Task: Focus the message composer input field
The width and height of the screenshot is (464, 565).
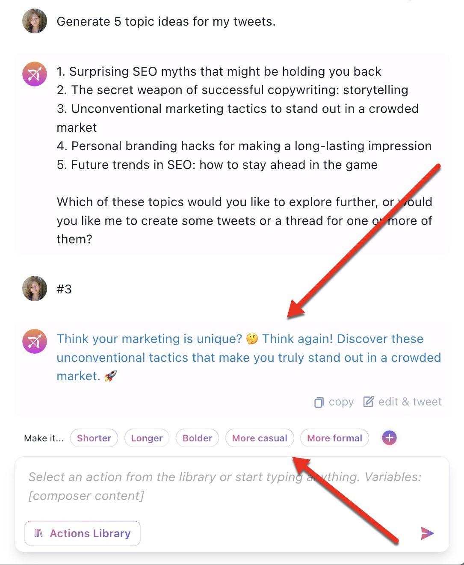Action: (232, 486)
